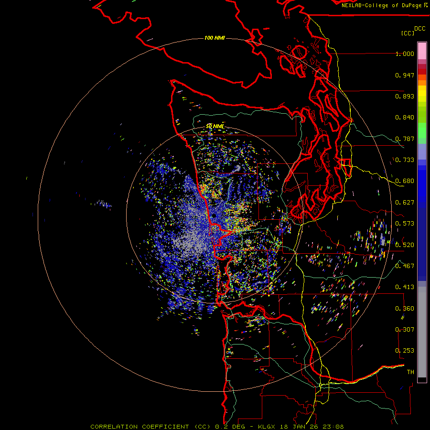Click the [CC] legend heading
This screenshot has width=430, height=430.
(408, 33)
